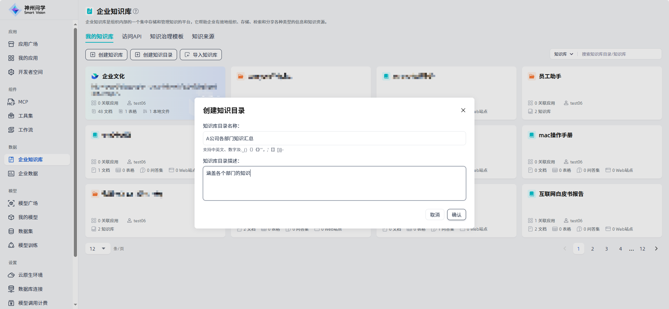Open 开发者空间 in the sidebar

click(x=30, y=72)
